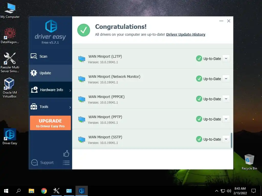Click the thumbs-up like icon
262x196 pixels.
click(x=66, y=153)
